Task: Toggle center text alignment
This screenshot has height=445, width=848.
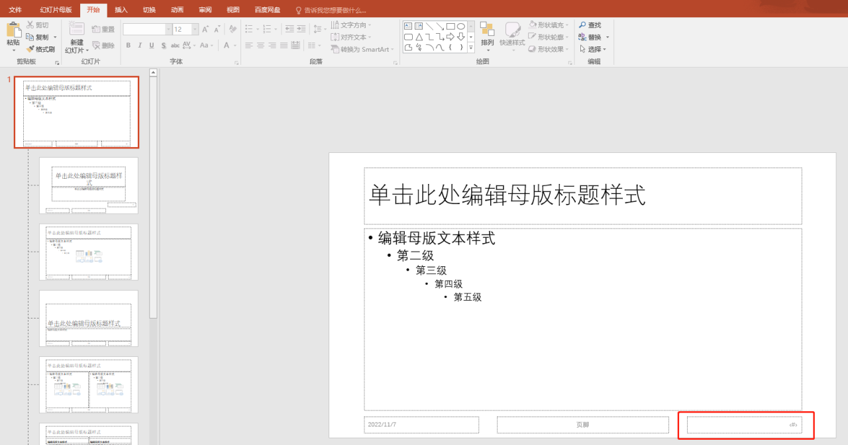Action: tap(261, 45)
